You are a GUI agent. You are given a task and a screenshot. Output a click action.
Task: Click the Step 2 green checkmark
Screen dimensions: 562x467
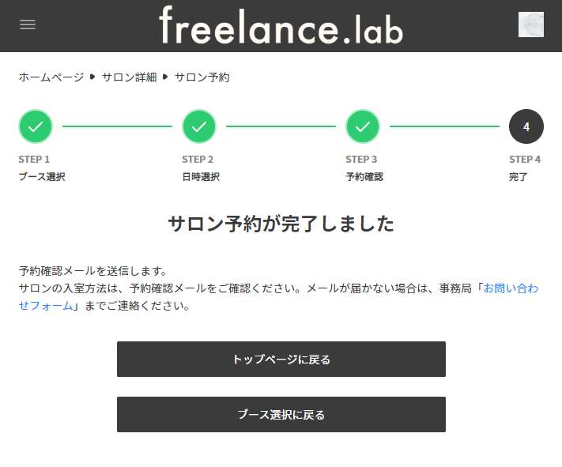pyautogui.click(x=199, y=126)
